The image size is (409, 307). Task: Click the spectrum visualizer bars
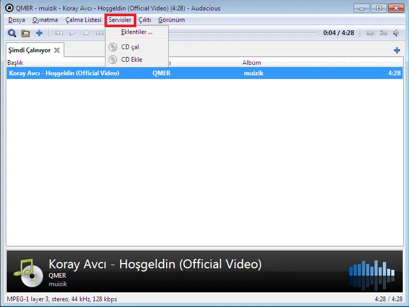click(x=372, y=276)
